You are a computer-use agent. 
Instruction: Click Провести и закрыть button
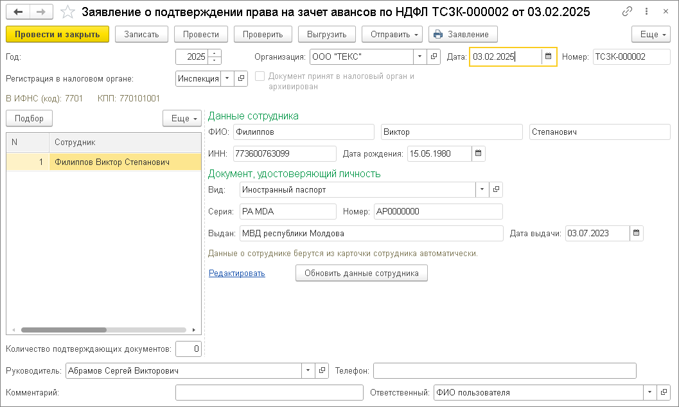57,34
